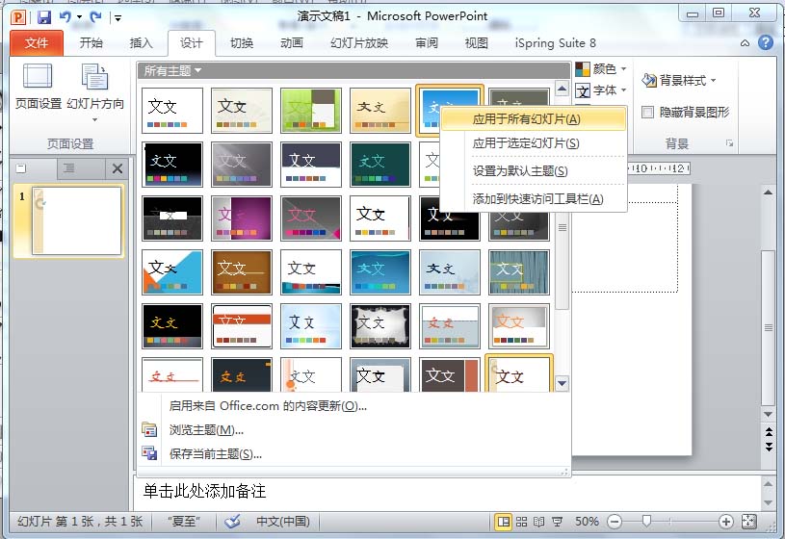785x539 pixels.
Task: Click the Save icon in quick access toolbar
Action: [44, 17]
